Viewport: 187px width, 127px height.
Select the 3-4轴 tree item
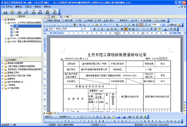(16, 29)
